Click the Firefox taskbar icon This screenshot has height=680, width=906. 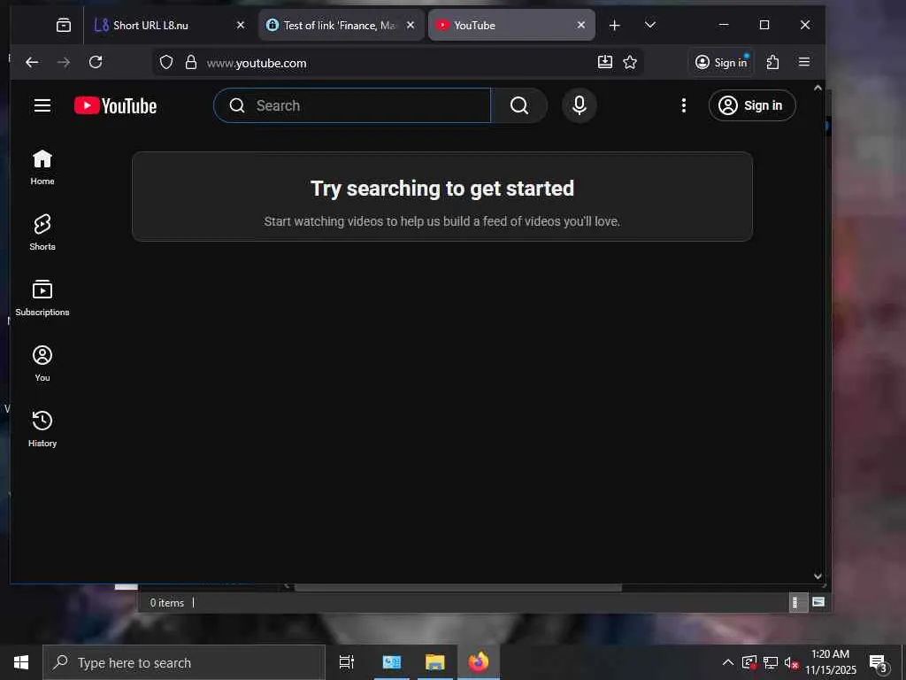coord(479,662)
